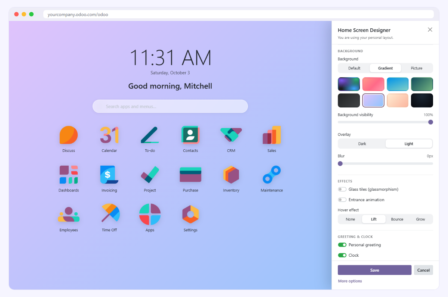Click the green macOS fullscreen dot
The width and height of the screenshot is (448, 297).
[x=31, y=14]
